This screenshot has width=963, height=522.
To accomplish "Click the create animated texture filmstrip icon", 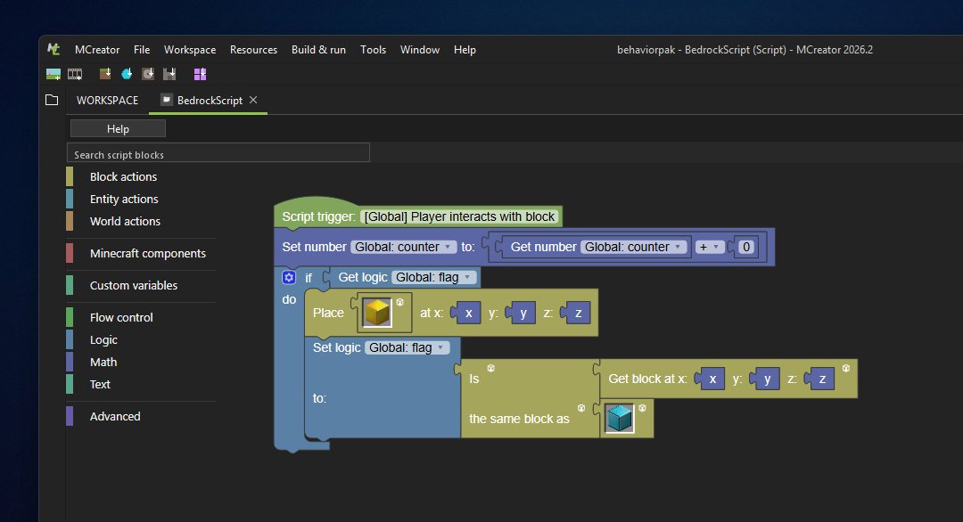I will point(75,74).
